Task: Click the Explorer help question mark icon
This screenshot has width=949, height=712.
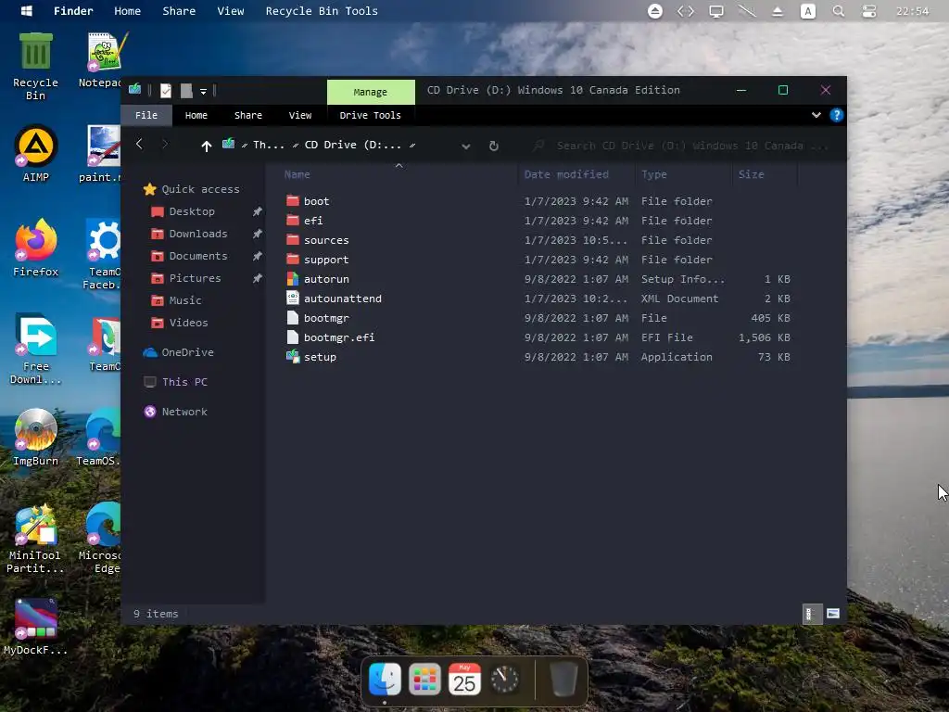Action: tap(837, 115)
